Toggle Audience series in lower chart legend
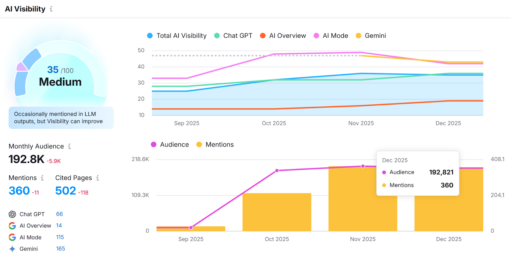Screen dimensions: 511x262 tap(170, 145)
